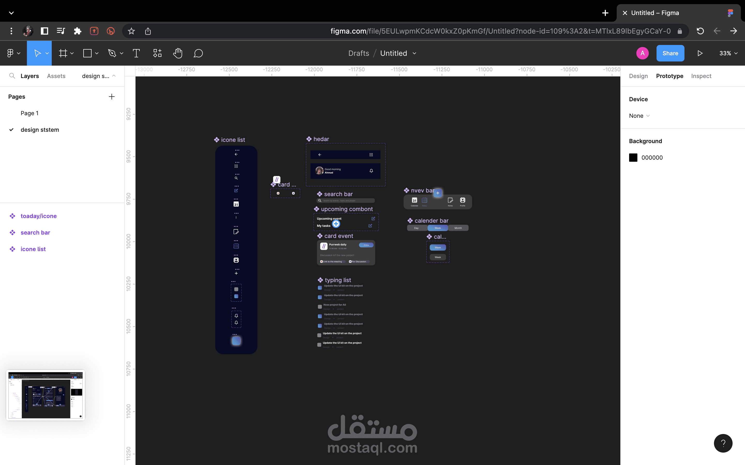Screen dimensions: 745x465
Task: Add a new page with plus
Action: pos(111,97)
